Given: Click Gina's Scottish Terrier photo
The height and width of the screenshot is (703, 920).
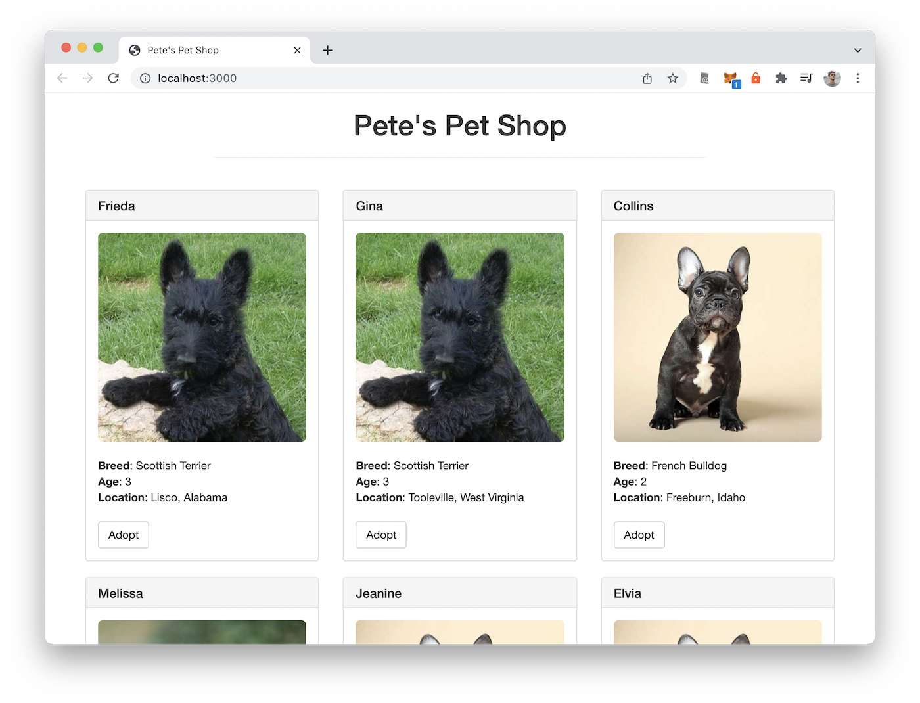Looking at the screenshot, I should click(x=460, y=337).
